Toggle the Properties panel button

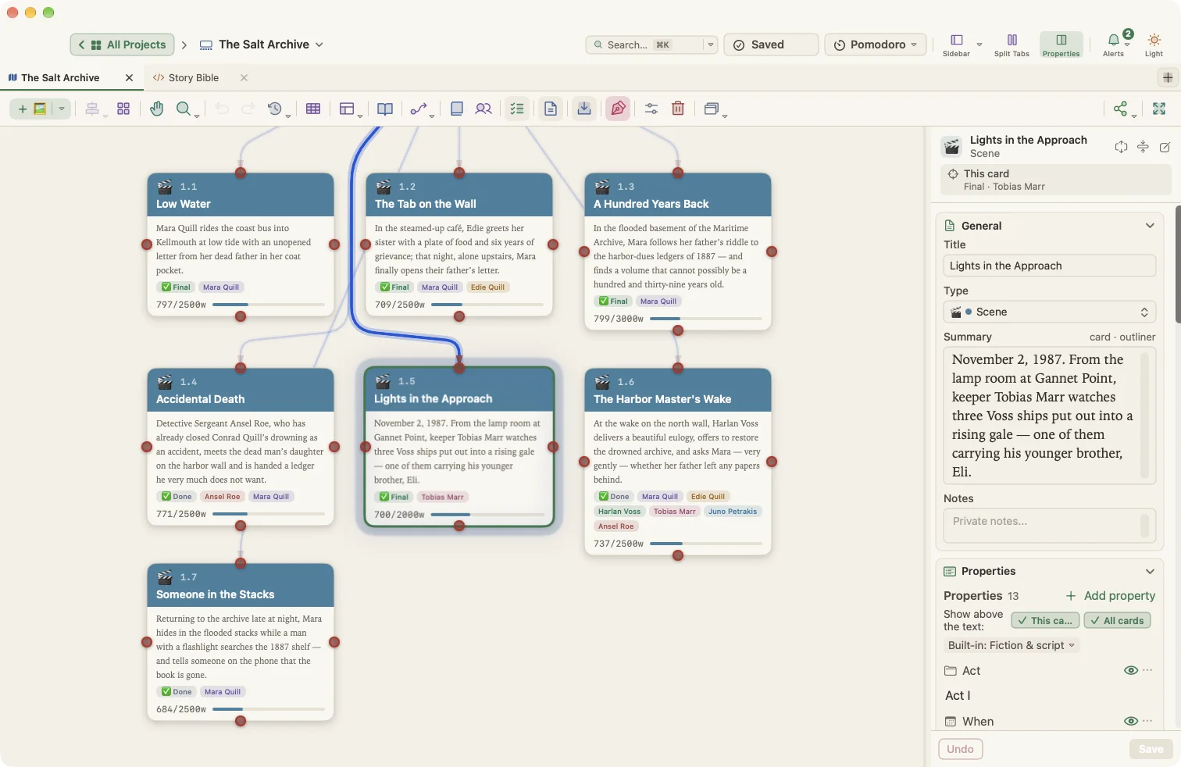coord(1061,45)
